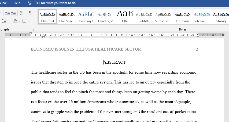229x122 pixels.
Task: Click the running header title text
Action: click(86, 49)
